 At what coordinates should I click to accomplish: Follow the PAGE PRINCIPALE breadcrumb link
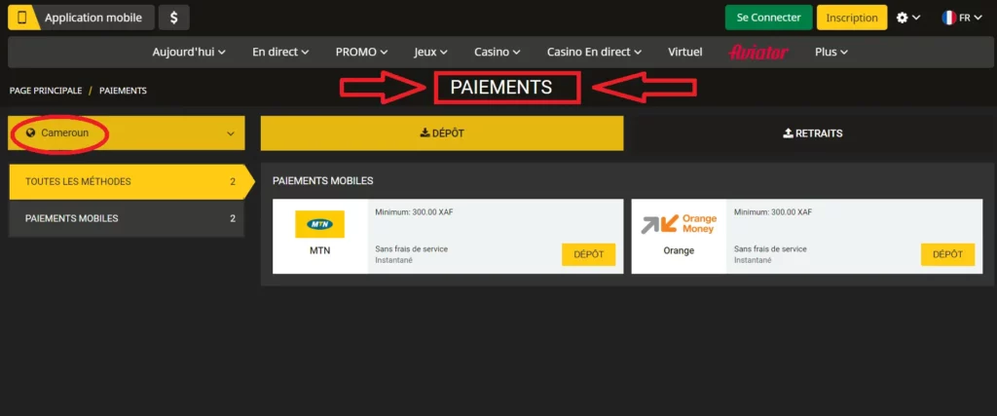46,91
